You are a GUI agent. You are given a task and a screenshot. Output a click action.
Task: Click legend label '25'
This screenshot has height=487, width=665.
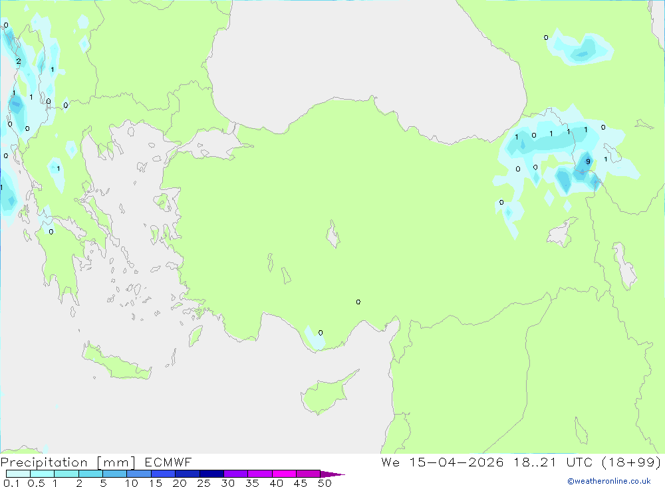point(203,483)
